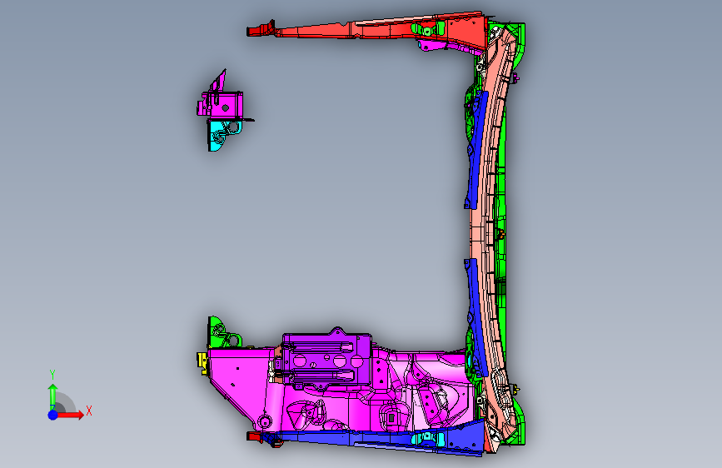Select the cyan bracket on the blue lower rail
The image size is (722, 468).
[428, 437]
